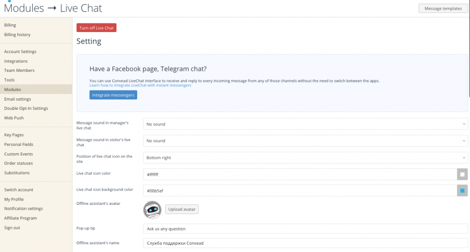Screen dimensions: 470x252
Task: Expand manager's chat message sound dropdown
Action: (x=305, y=124)
